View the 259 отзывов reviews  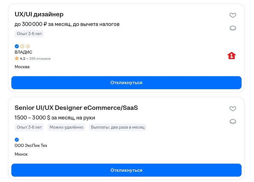[40, 59]
